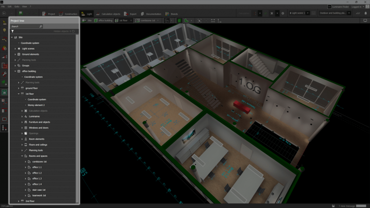Screen dimensions: 370x208
Task: Select the lamp bulb tool in sidebar
Action: [x=4, y=30]
